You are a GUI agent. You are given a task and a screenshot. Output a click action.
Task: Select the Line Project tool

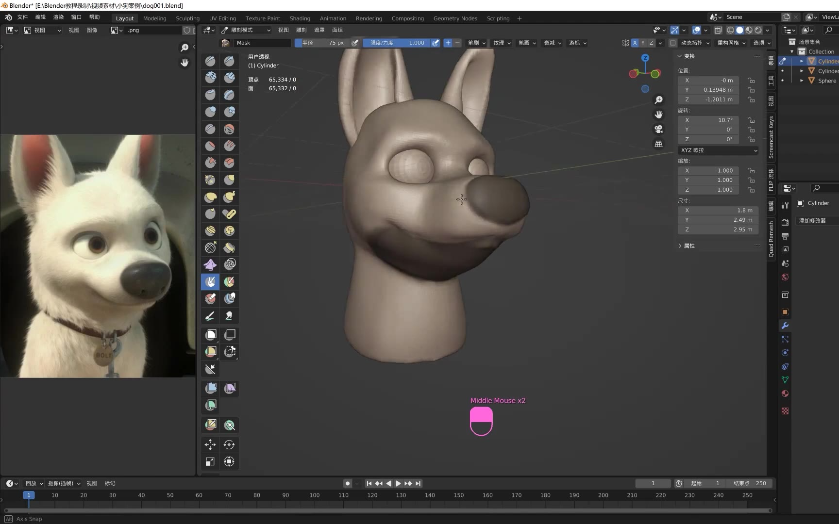click(x=210, y=369)
